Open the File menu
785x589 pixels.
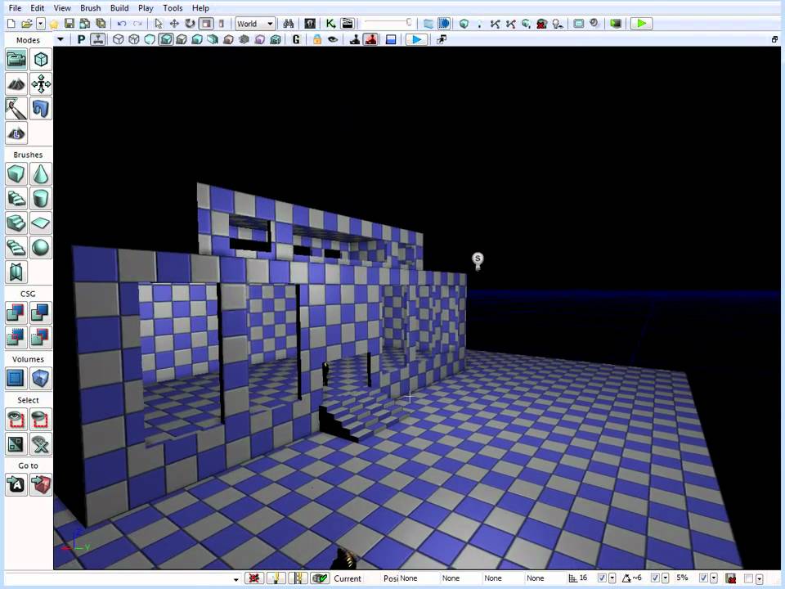click(x=15, y=8)
